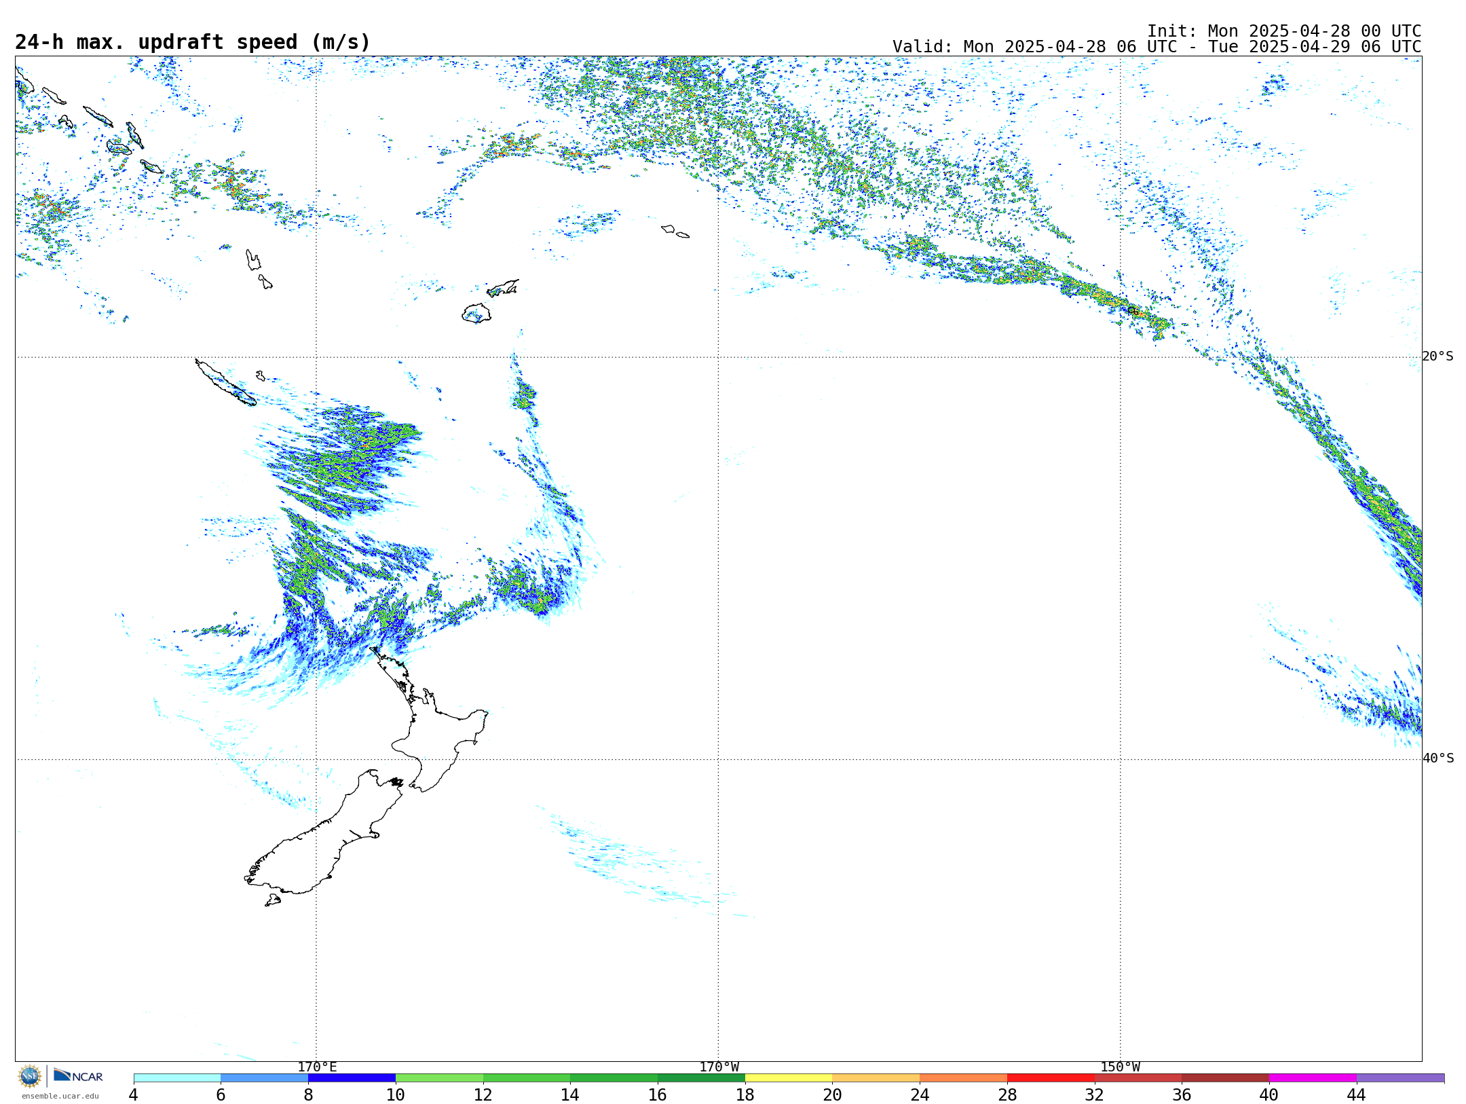Click the colorbar tick label '8'

(x=308, y=1094)
